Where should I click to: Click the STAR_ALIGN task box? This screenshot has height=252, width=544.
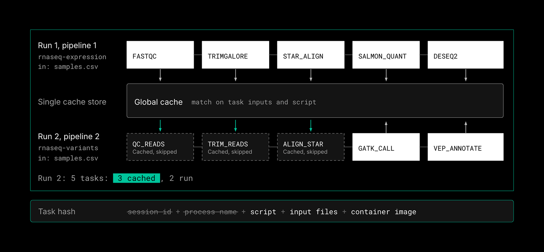coord(311,55)
